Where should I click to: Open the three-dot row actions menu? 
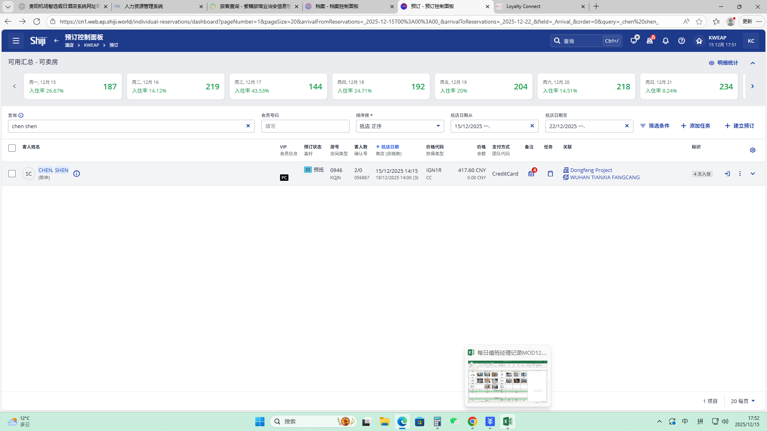click(x=740, y=174)
